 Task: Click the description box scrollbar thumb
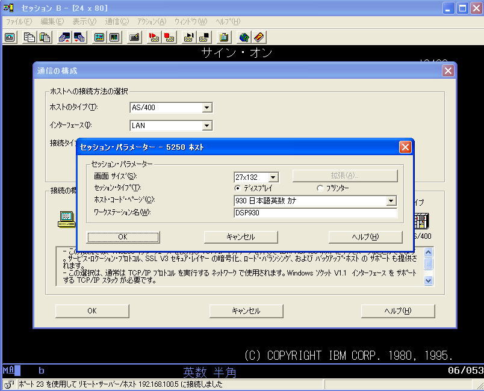click(428, 263)
